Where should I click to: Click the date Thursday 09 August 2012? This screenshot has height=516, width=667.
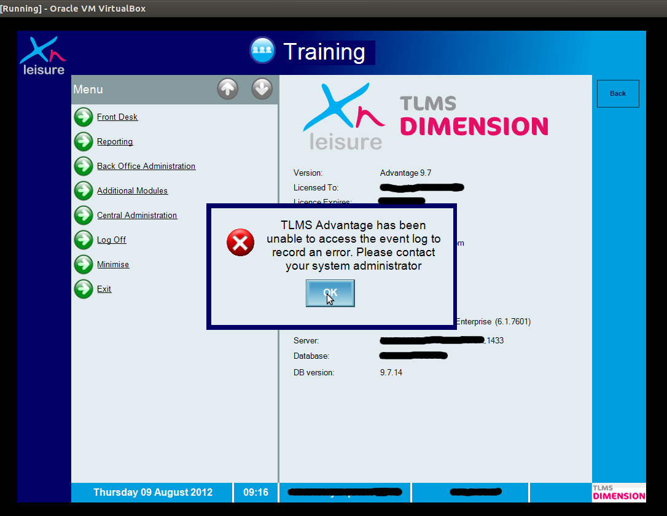click(x=153, y=492)
